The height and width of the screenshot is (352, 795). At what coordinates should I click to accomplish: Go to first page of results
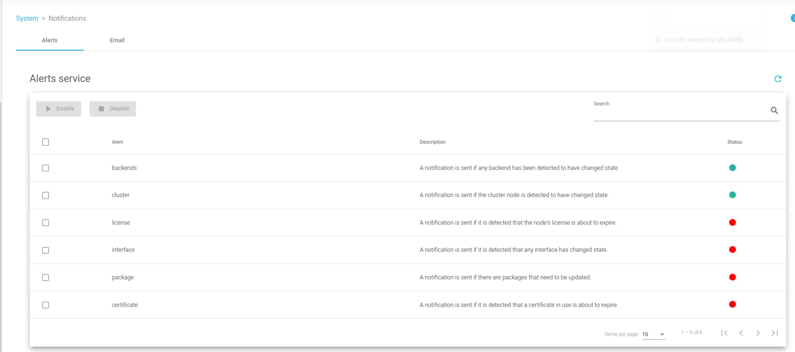tap(724, 333)
